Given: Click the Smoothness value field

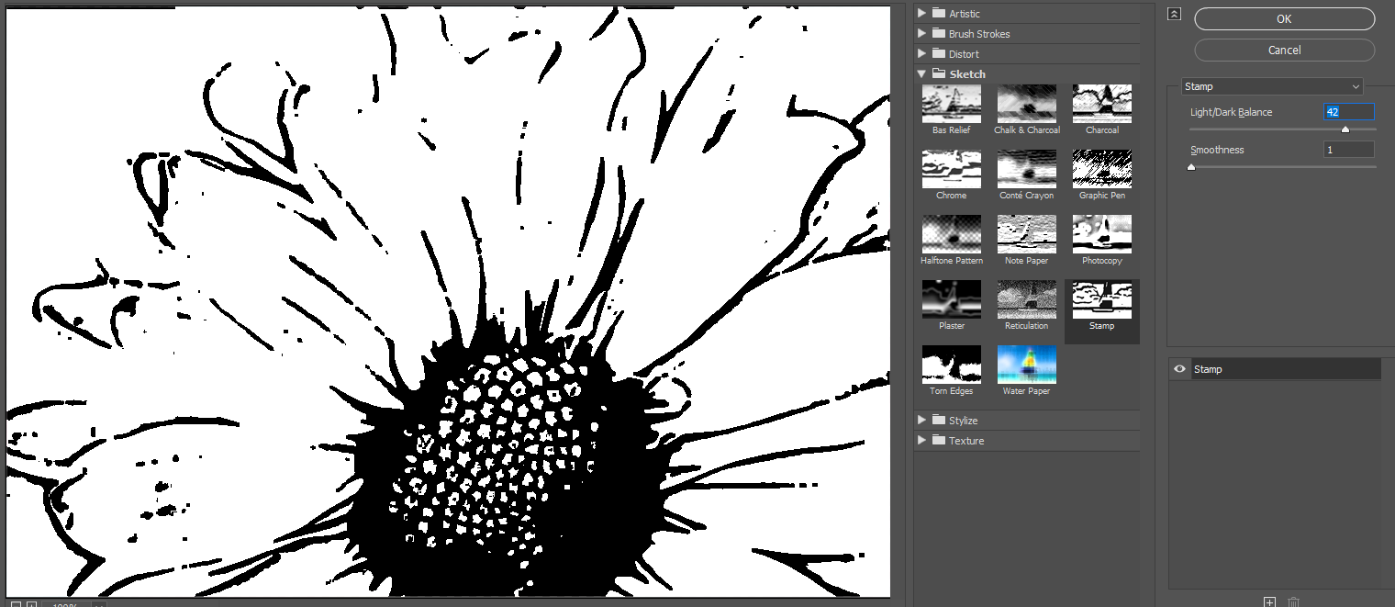Looking at the screenshot, I should [x=1348, y=150].
